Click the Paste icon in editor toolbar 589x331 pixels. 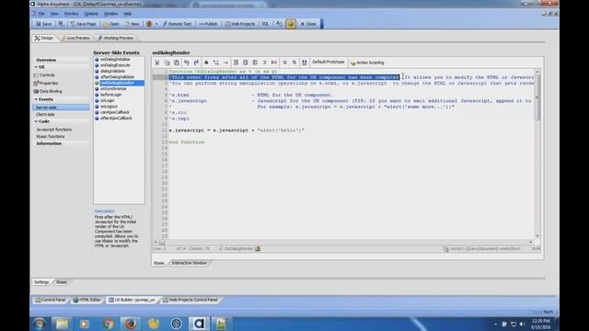click(177, 63)
